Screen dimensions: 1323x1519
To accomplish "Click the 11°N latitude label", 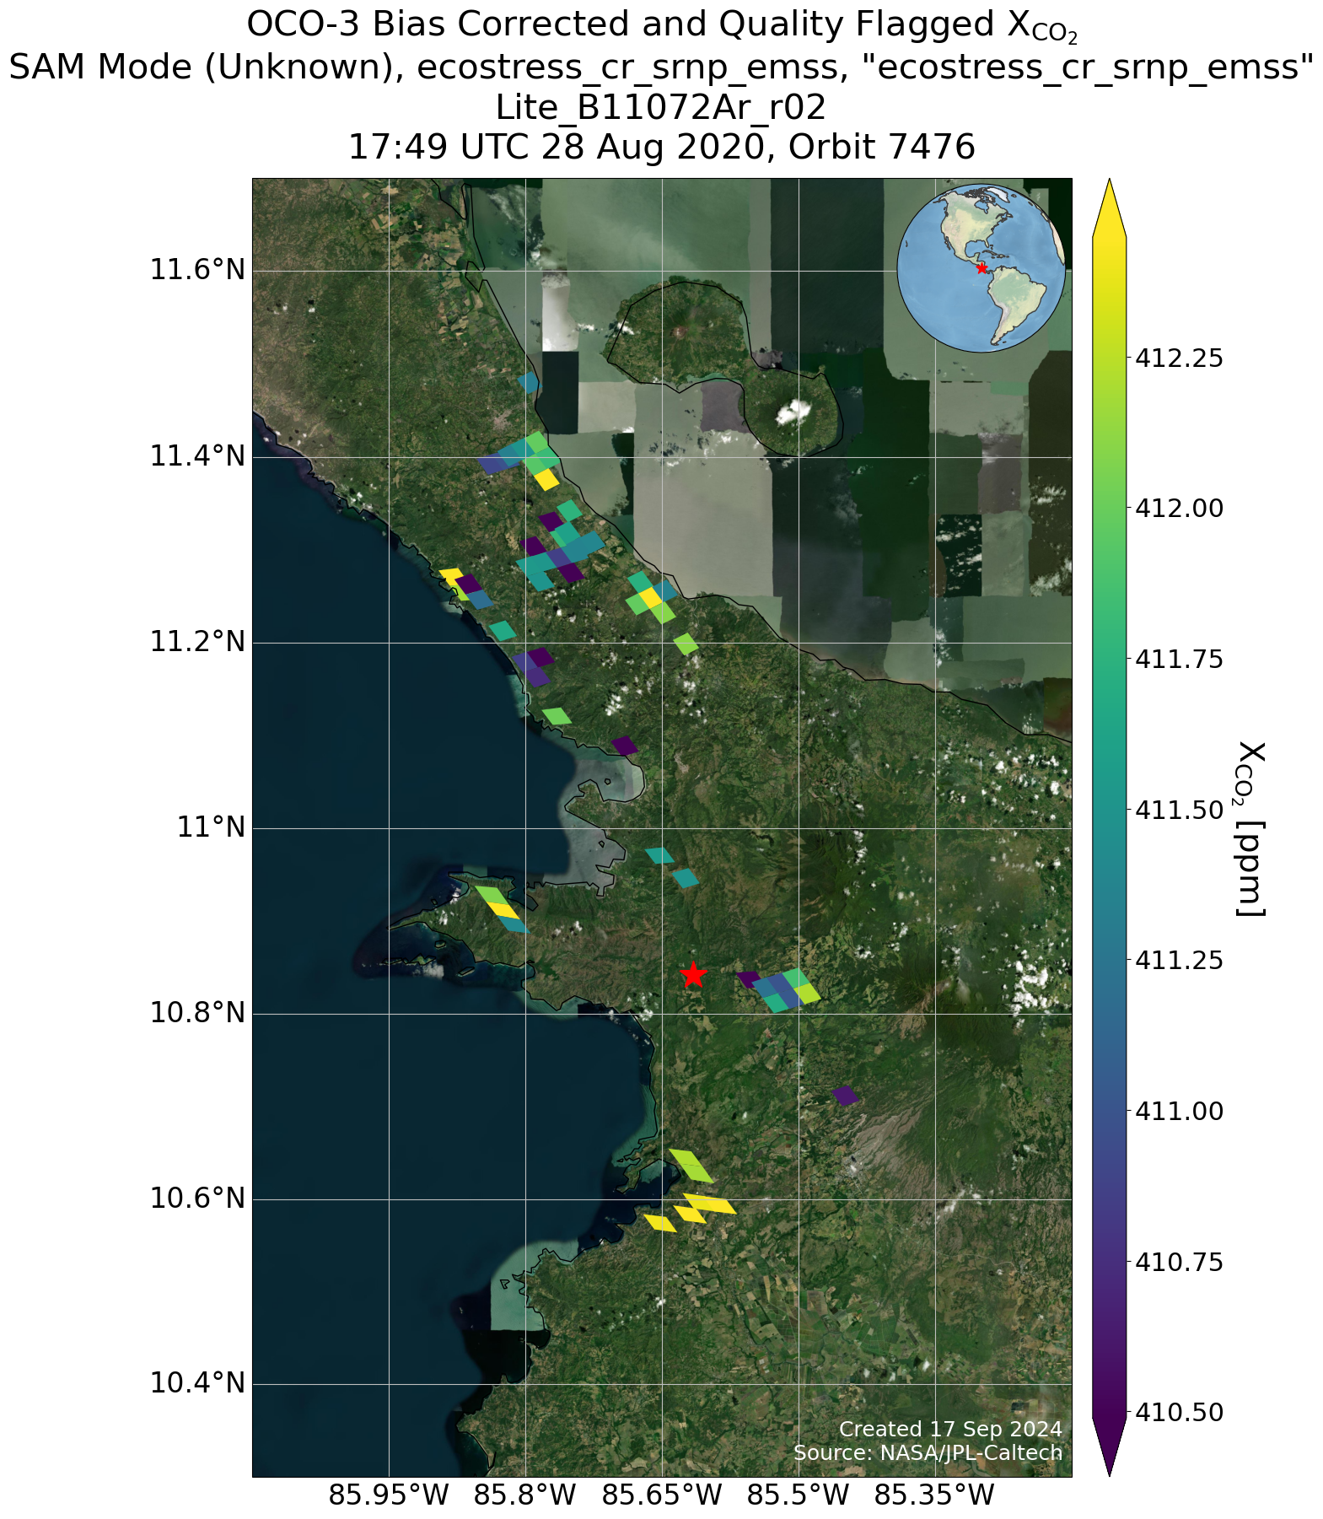I will click(211, 828).
